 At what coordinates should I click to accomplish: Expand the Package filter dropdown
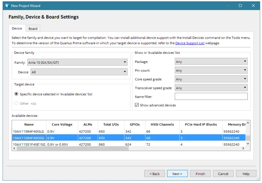coord(211,62)
